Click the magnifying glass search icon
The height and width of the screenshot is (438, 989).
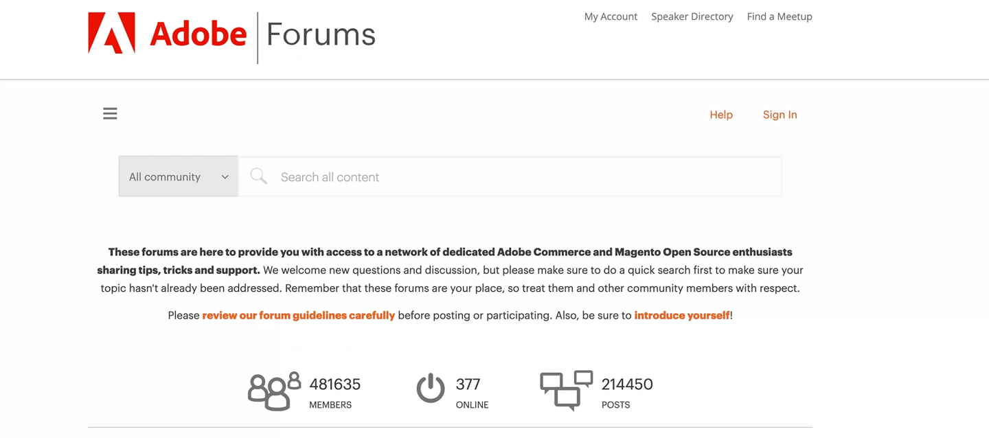pos(258,176)
